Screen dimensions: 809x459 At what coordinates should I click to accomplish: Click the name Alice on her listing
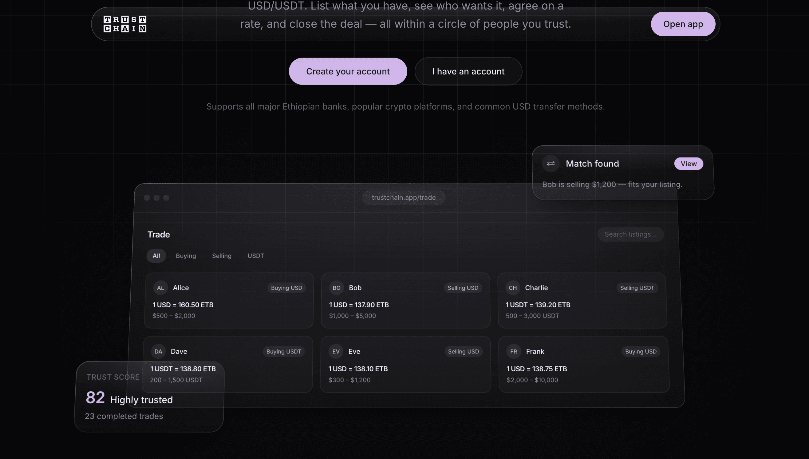pos(181,288)
